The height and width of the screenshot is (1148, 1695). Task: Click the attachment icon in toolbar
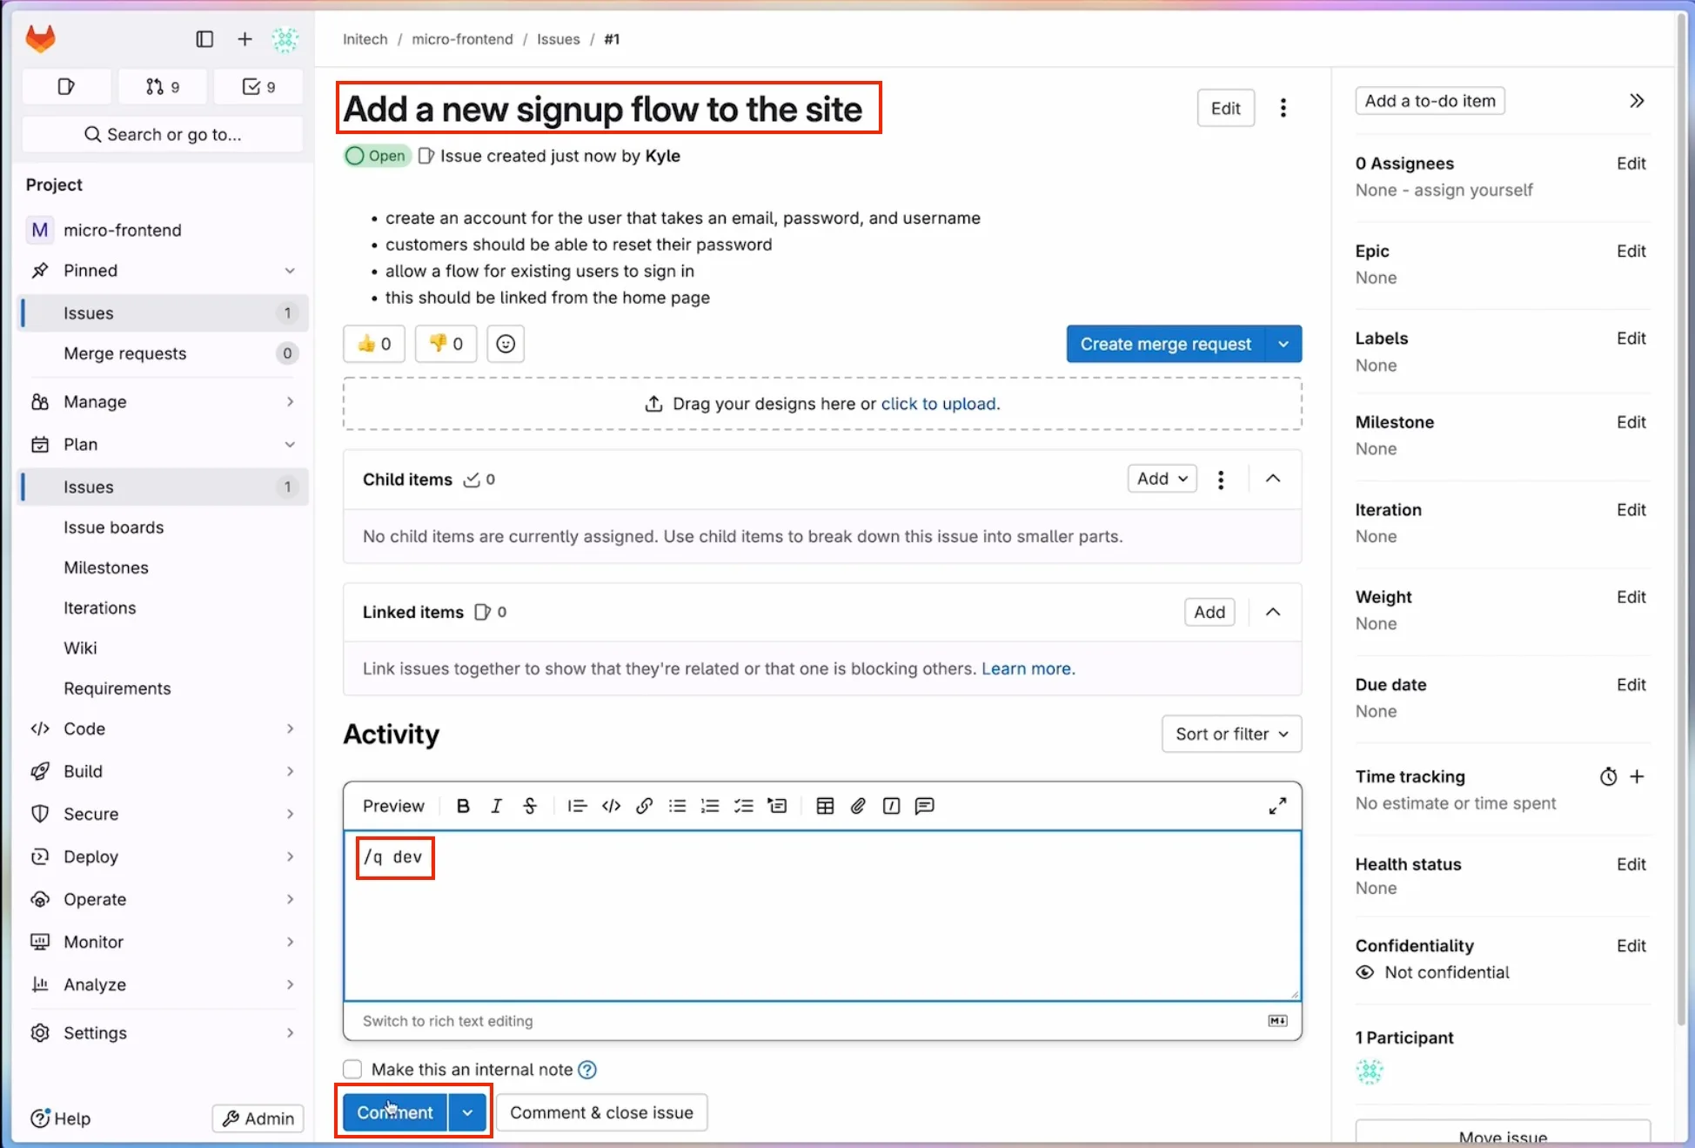click(x=856, y=806)
